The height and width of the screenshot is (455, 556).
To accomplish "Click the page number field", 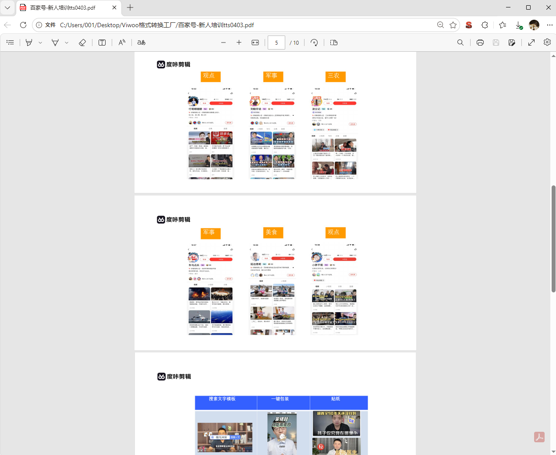I will click(276, 43).
